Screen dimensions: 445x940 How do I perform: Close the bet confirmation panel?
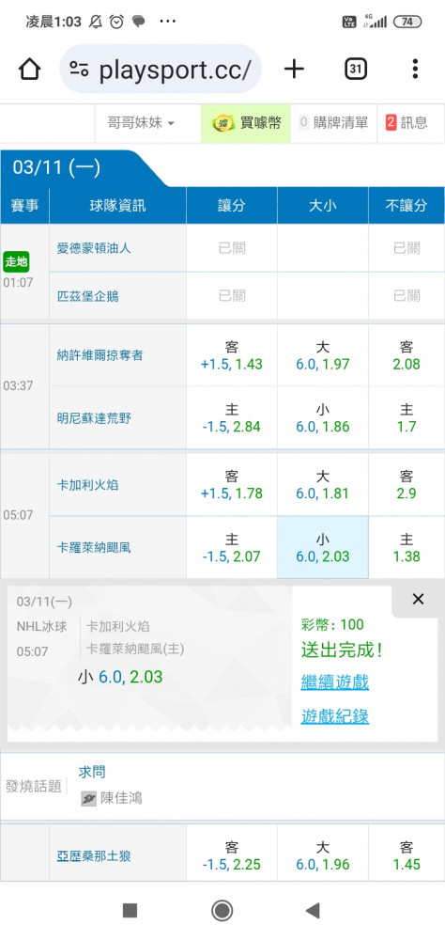[x=418, y=599]
